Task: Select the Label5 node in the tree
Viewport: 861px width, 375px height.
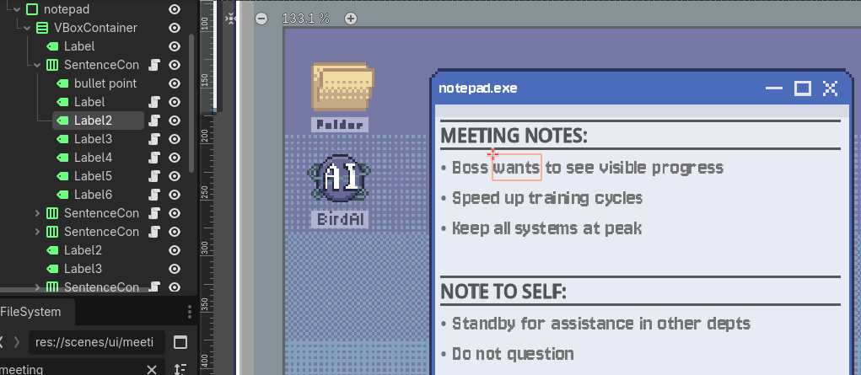Action: coord(93,176)
